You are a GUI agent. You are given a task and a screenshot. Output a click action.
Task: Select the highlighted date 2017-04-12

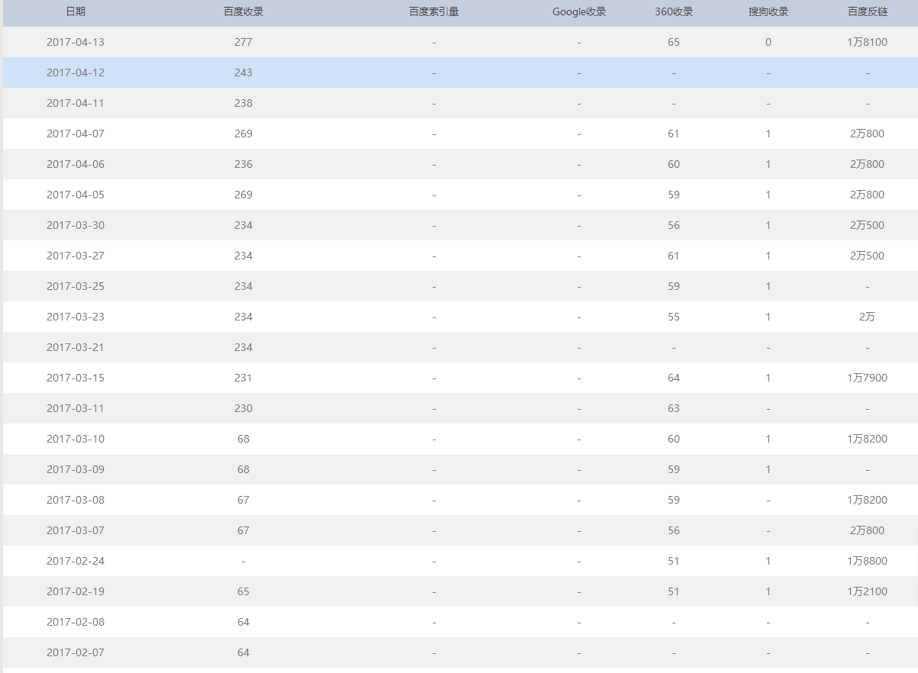(76, 72)
